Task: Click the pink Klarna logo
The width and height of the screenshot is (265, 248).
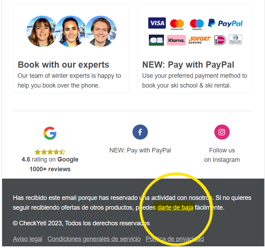Action: click(176, 40)
